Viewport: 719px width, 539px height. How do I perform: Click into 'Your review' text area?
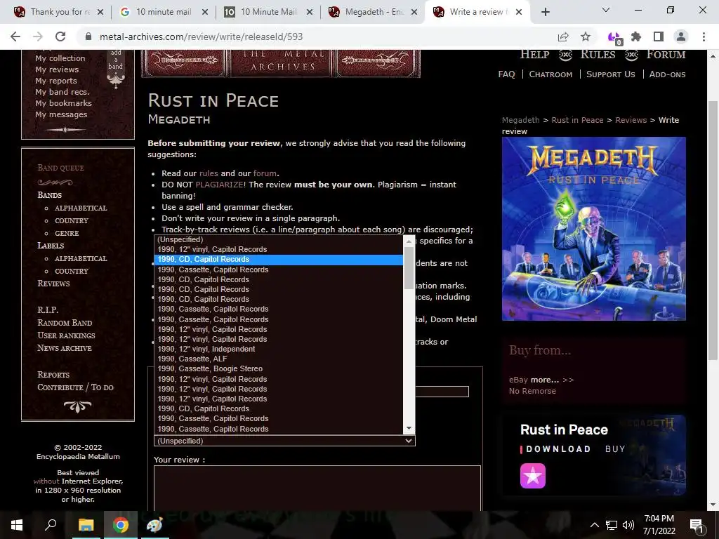(317, 488)
